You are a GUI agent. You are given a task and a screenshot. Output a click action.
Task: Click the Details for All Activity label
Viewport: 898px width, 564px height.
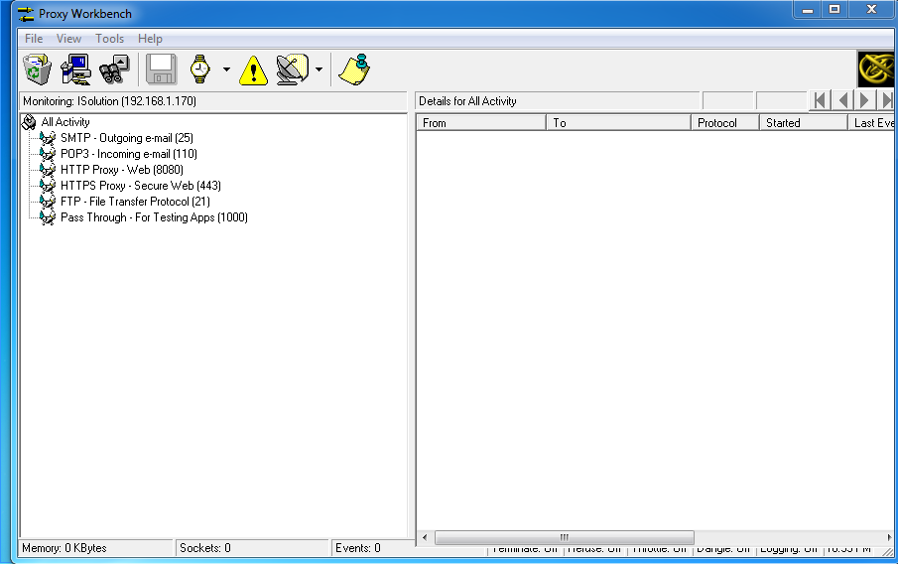coord(467,101)
